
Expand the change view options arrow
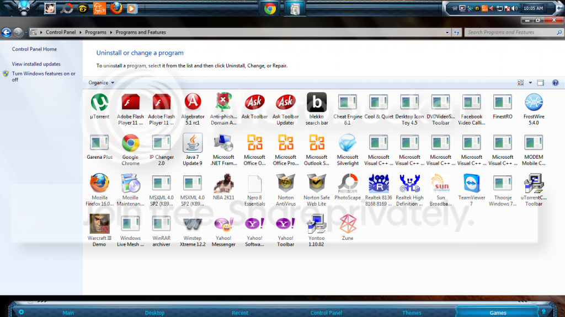[x=530, y=83]
